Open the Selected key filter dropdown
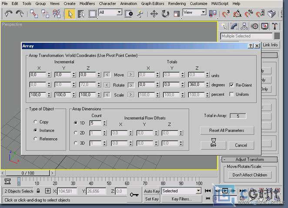 (x=198, y=191)
